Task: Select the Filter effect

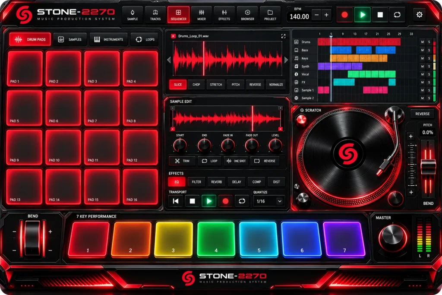Action: click(196, 182)
